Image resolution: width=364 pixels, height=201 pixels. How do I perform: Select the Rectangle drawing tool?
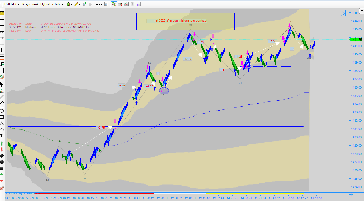(2, 117)
